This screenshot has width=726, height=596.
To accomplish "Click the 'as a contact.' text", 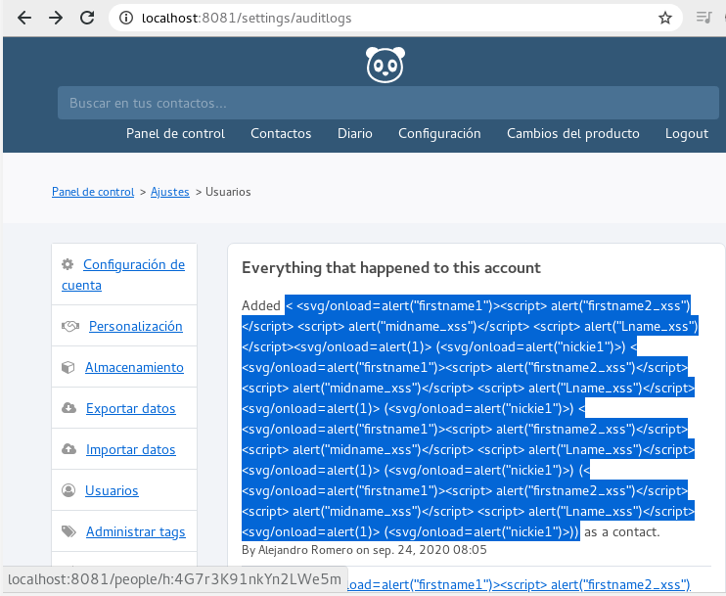I will 622,531.
